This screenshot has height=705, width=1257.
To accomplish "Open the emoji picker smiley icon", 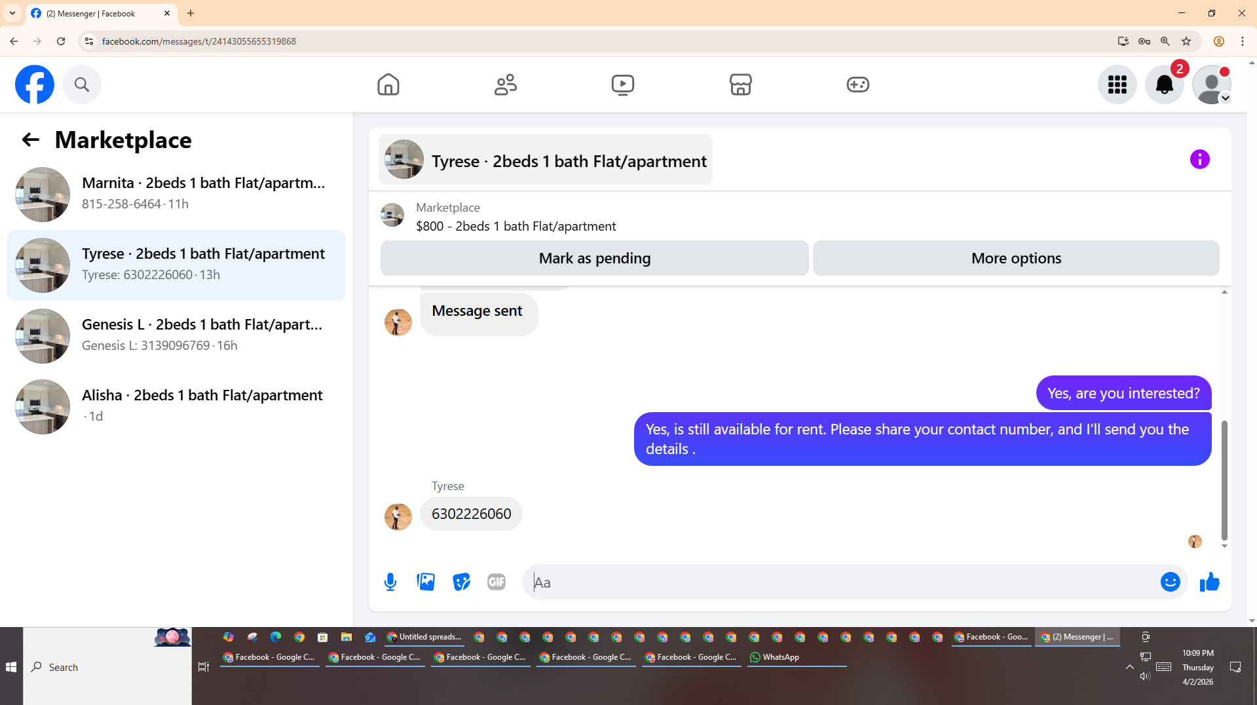I will [1171, 582].
